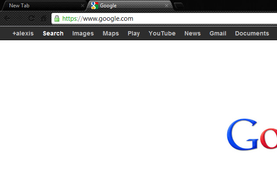Go to Images in the Google bar
The width and height of the screenshot is (277, 173).
pyautogui.click(x=83, y=33)
